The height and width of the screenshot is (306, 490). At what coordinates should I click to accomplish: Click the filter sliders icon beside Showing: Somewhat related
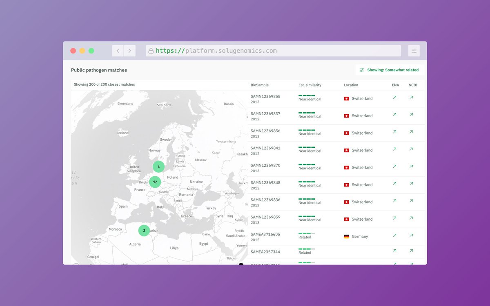(362, 70)
